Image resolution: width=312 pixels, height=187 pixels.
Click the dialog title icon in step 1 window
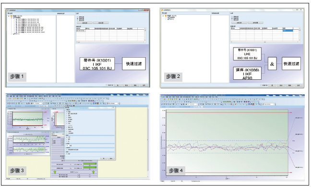point(8,10)
